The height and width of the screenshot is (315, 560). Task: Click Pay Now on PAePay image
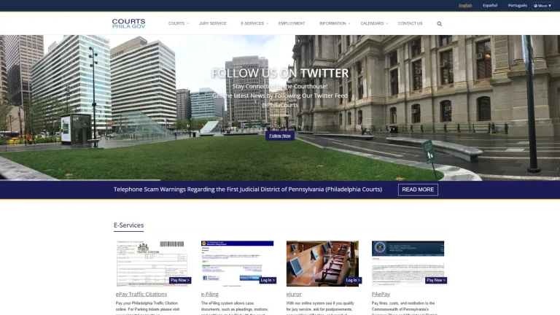pos(436,280)
